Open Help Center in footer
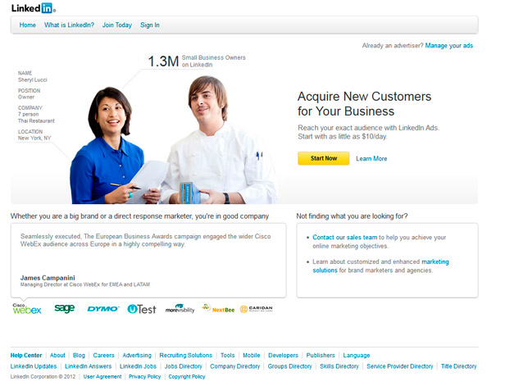 [x=26, y=356]
